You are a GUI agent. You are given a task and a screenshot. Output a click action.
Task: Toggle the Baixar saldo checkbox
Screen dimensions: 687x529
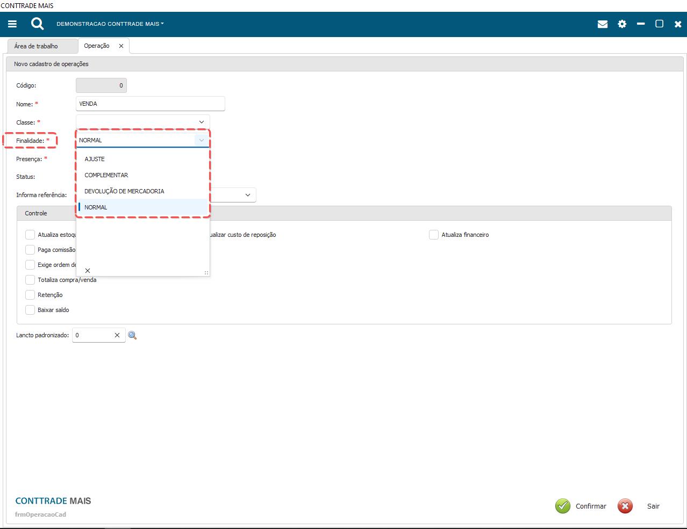30,310
